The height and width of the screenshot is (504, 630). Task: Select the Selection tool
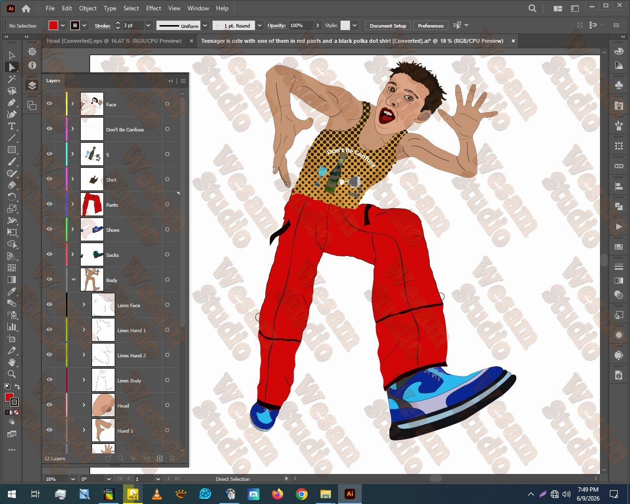pos(12,55)
